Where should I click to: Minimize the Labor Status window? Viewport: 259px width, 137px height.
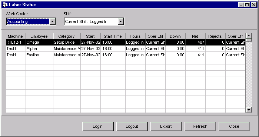241,5
